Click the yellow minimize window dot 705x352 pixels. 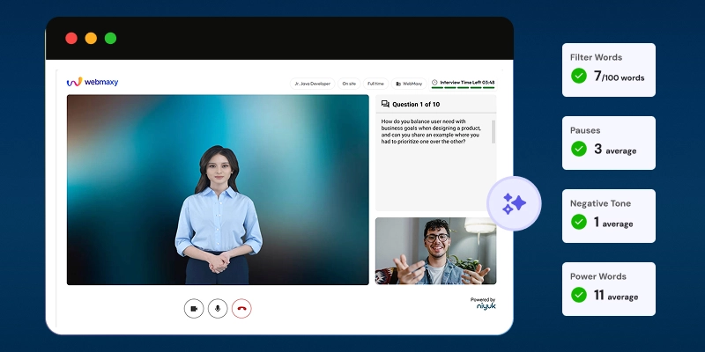click(91, 38)
